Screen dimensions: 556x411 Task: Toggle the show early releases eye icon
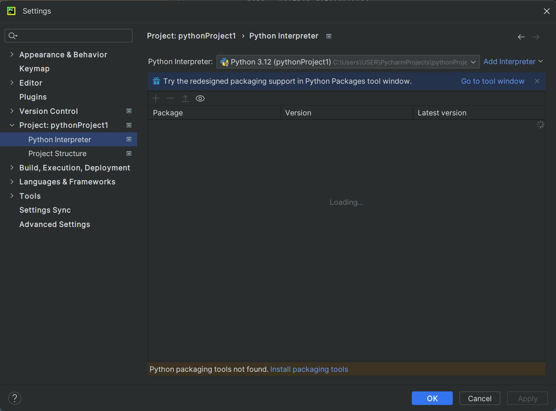click(x=200, y=98)
